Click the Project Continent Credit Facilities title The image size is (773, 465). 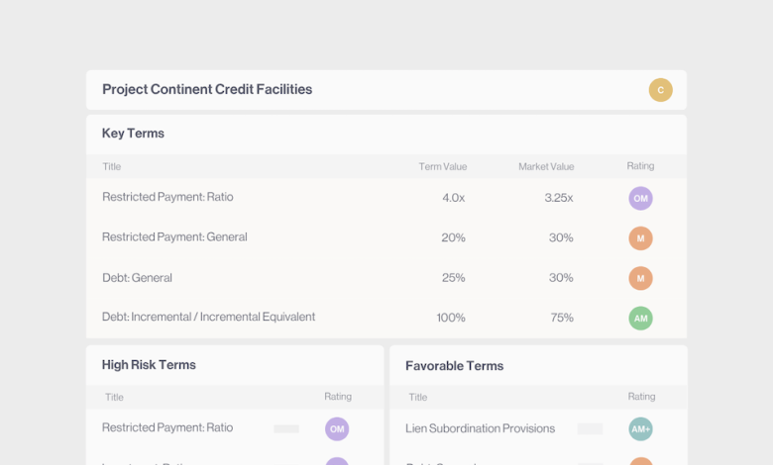click(207, 89)
